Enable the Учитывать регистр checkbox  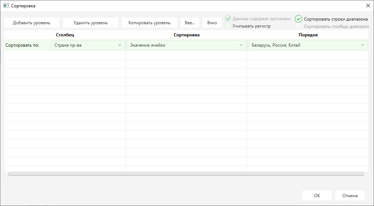coord(228,26)
